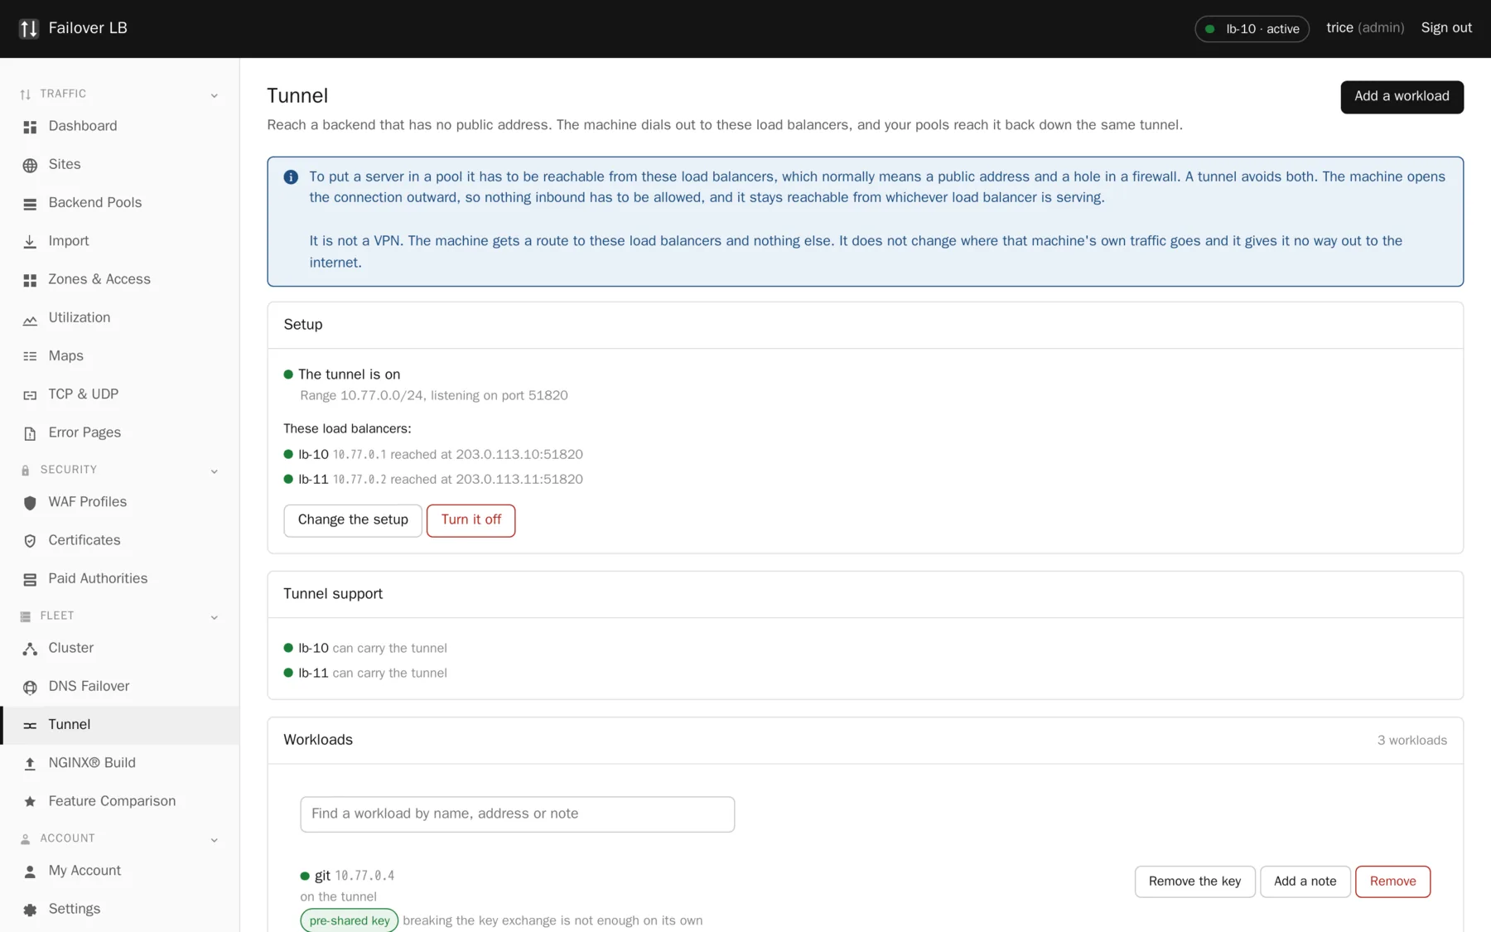Click the DNS Failover globe icon
This screenshot has height=932, width=1491.
30,687
